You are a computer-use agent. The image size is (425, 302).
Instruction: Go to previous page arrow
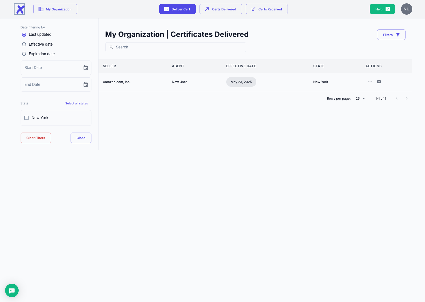pos(396,99)
